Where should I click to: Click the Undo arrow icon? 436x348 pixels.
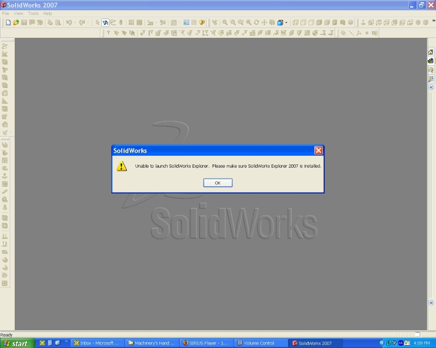click(x=69, y=23)
